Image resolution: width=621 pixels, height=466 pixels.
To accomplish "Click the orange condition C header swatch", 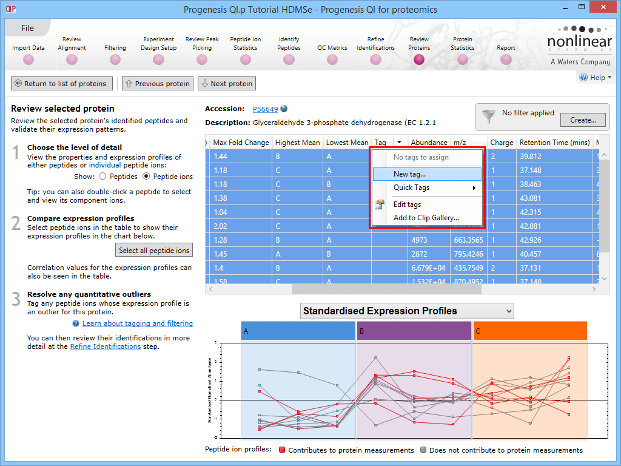I will [x=530, y=331].
